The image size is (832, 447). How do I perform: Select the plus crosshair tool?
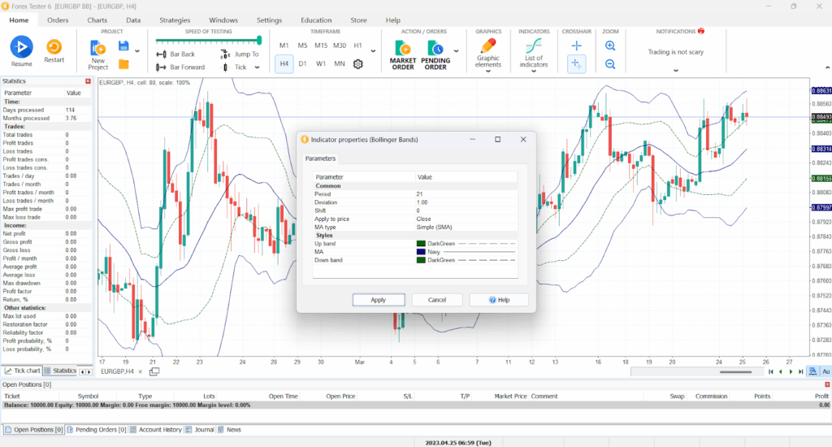tap(576, 46)
